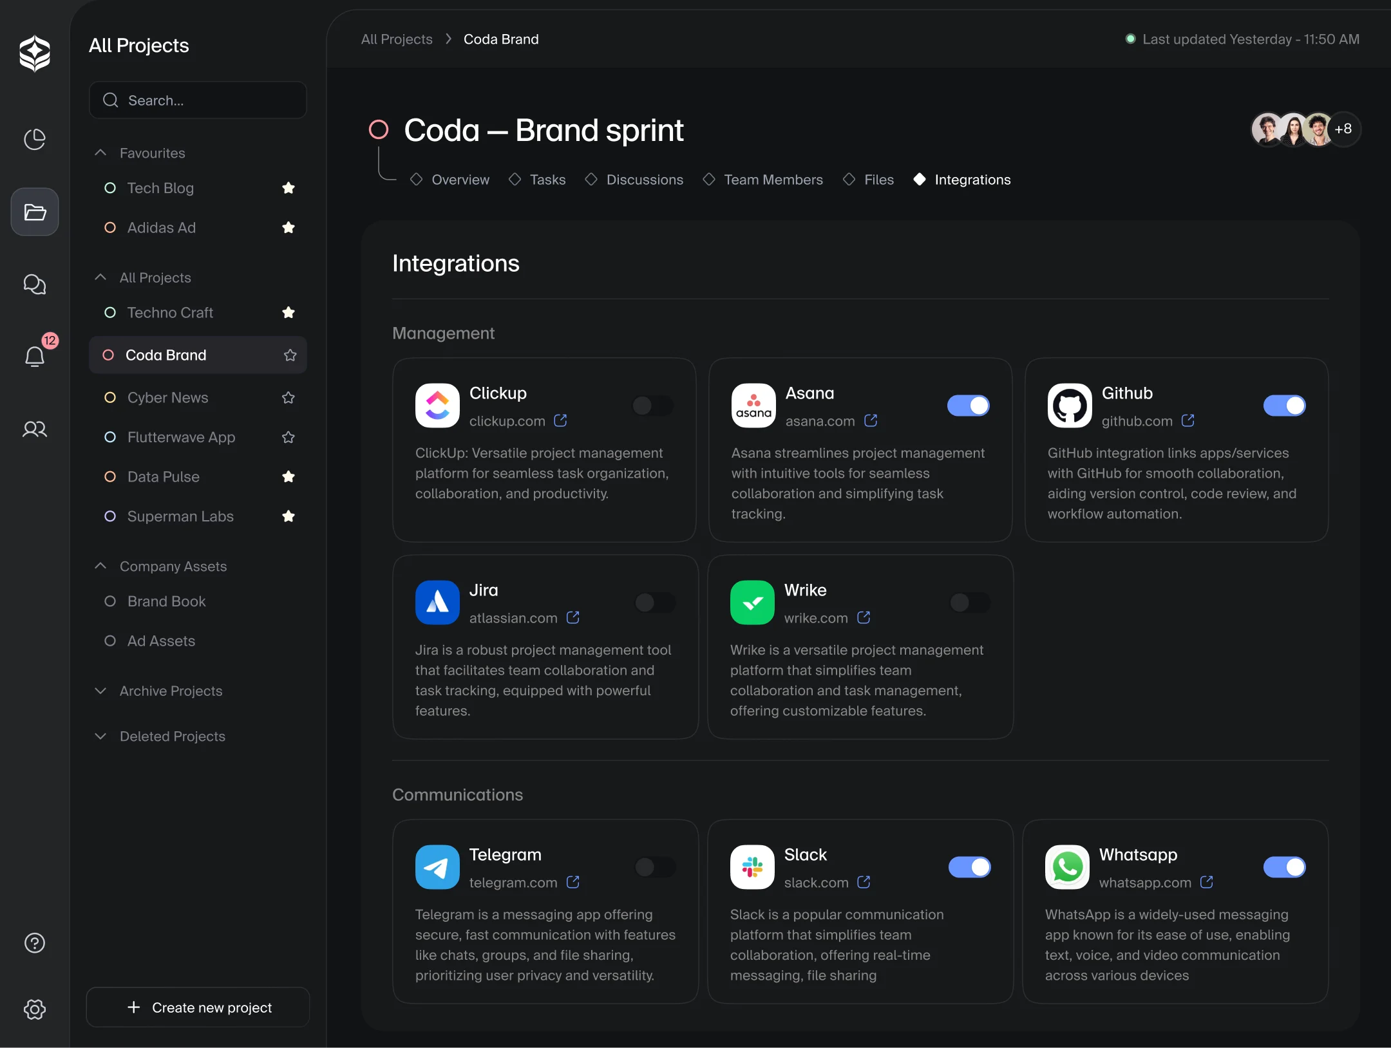Open the Cyber News project
Screen dimensions: 1391x1048
coord(167,397)
